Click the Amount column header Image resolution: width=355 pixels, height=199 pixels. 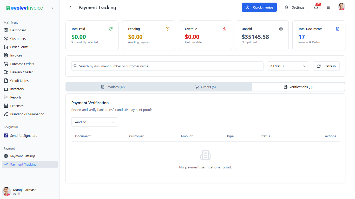tap(187, 136)
